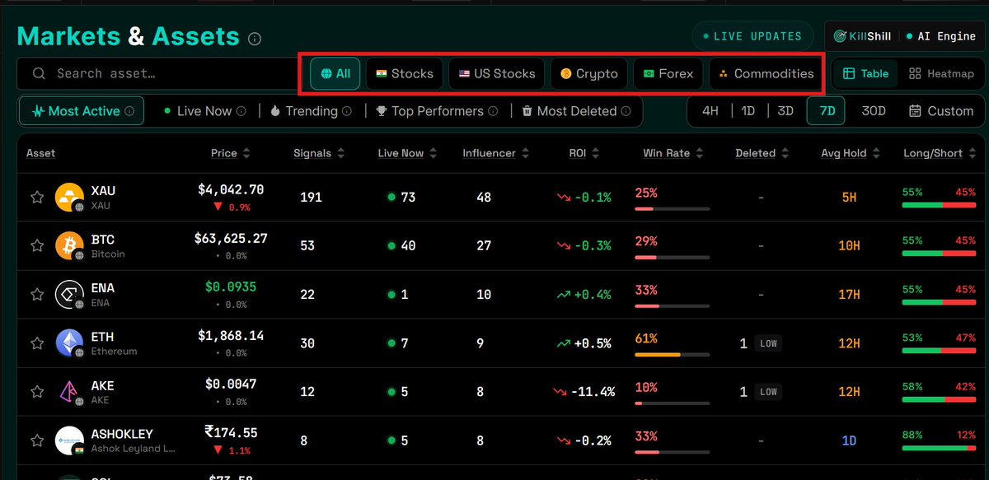Click the LOW badge in ETH row

768,343
